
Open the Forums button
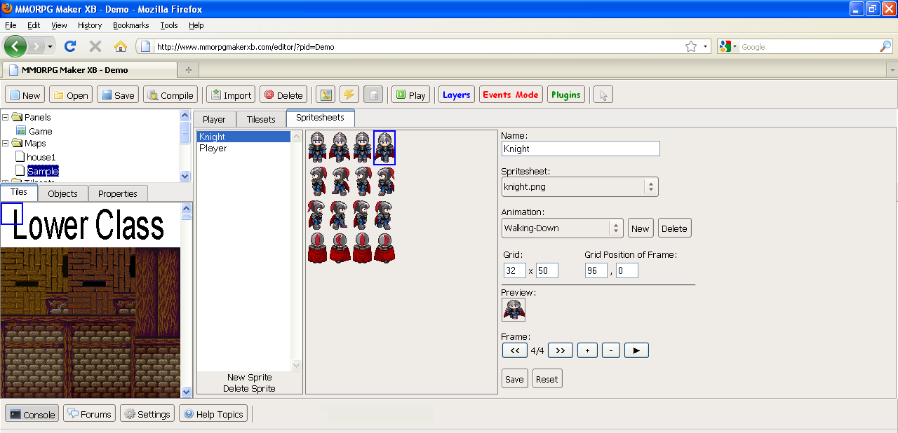pyautogui.click(x=89, y=414)
